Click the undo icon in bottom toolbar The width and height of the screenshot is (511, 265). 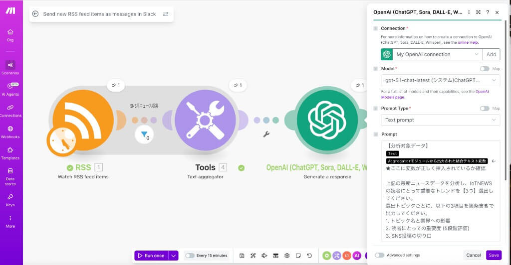(309, 256)
